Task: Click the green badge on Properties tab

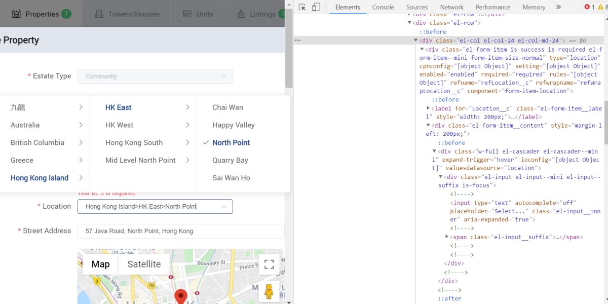Action: (66, 14)
